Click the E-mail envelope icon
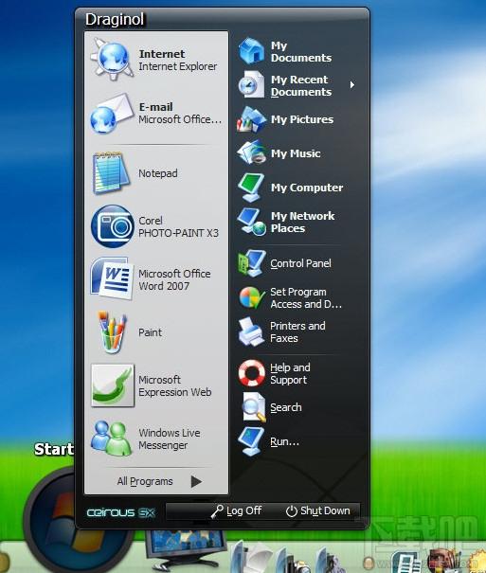Viewport: 486px width, 573px height. 112,114
